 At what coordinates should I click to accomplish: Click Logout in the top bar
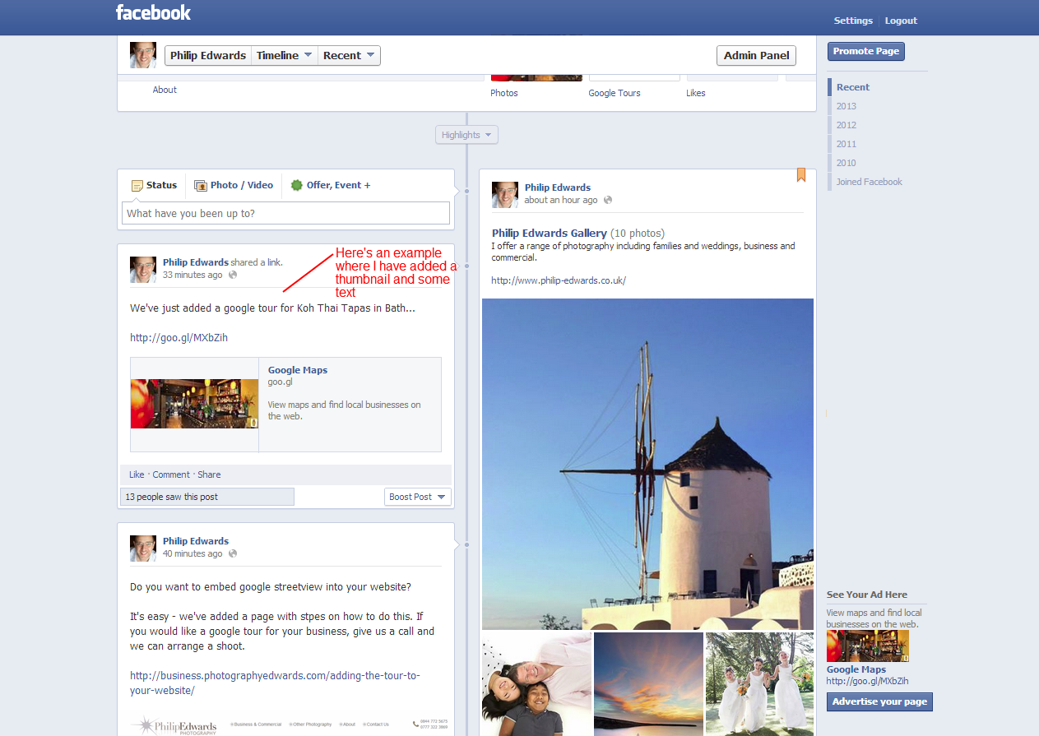click(901, 21)
